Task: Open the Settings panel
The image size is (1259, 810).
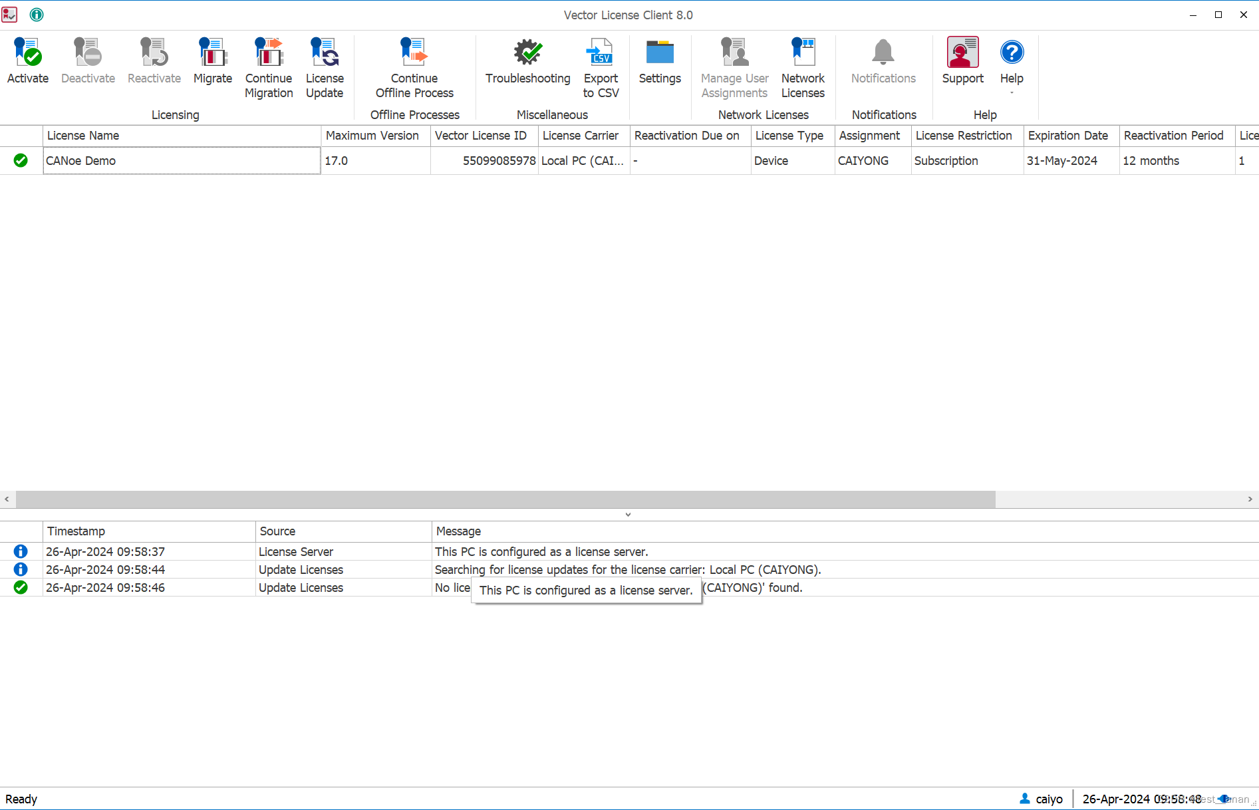Action: [x=660, y=61]
